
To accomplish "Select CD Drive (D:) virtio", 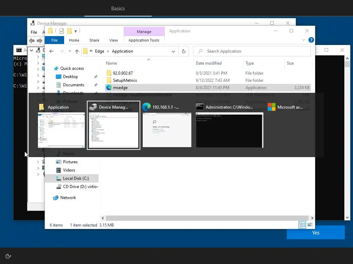I will tap(81, 187).
